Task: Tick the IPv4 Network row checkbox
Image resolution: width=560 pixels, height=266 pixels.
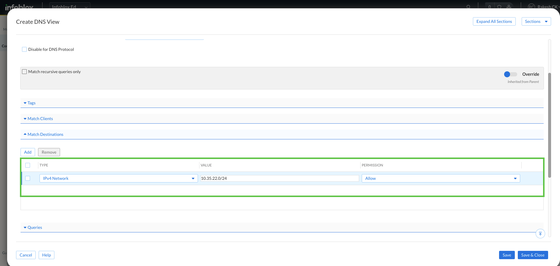Action: (28, 178)
